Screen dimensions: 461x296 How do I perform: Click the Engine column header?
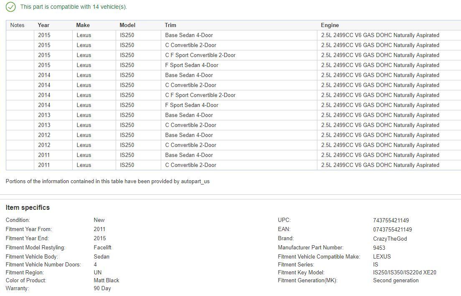coord(329,25)
